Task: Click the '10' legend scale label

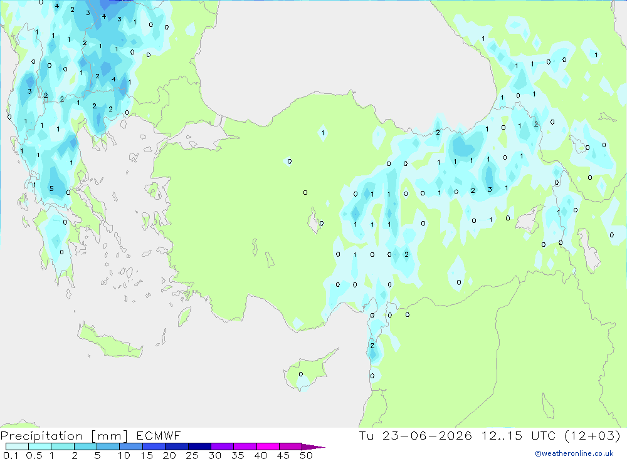Action: click(124, 455)
